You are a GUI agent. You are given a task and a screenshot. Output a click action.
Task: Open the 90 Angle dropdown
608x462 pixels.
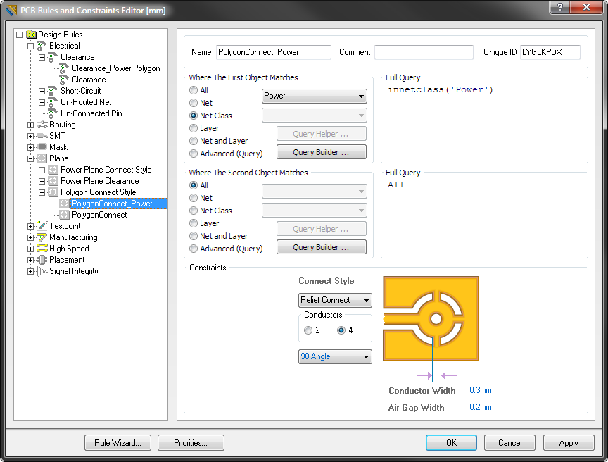pos(335,356)
